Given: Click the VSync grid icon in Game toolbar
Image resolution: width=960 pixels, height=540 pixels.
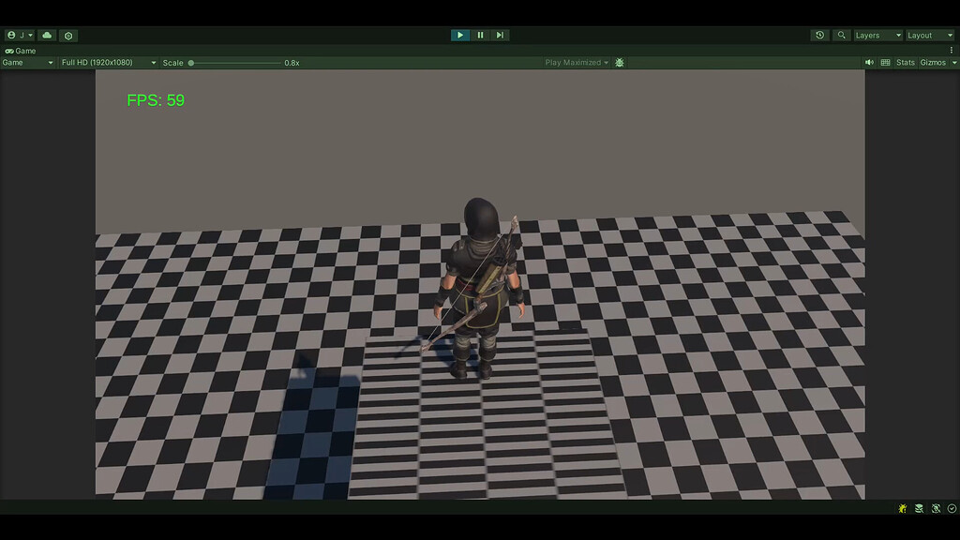Looking at the screenshot, I should pyautogui.click(x=885, y=63).
